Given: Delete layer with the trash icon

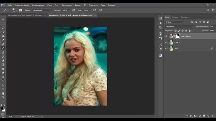Looking at the screenshot, I should click(213, 116).
